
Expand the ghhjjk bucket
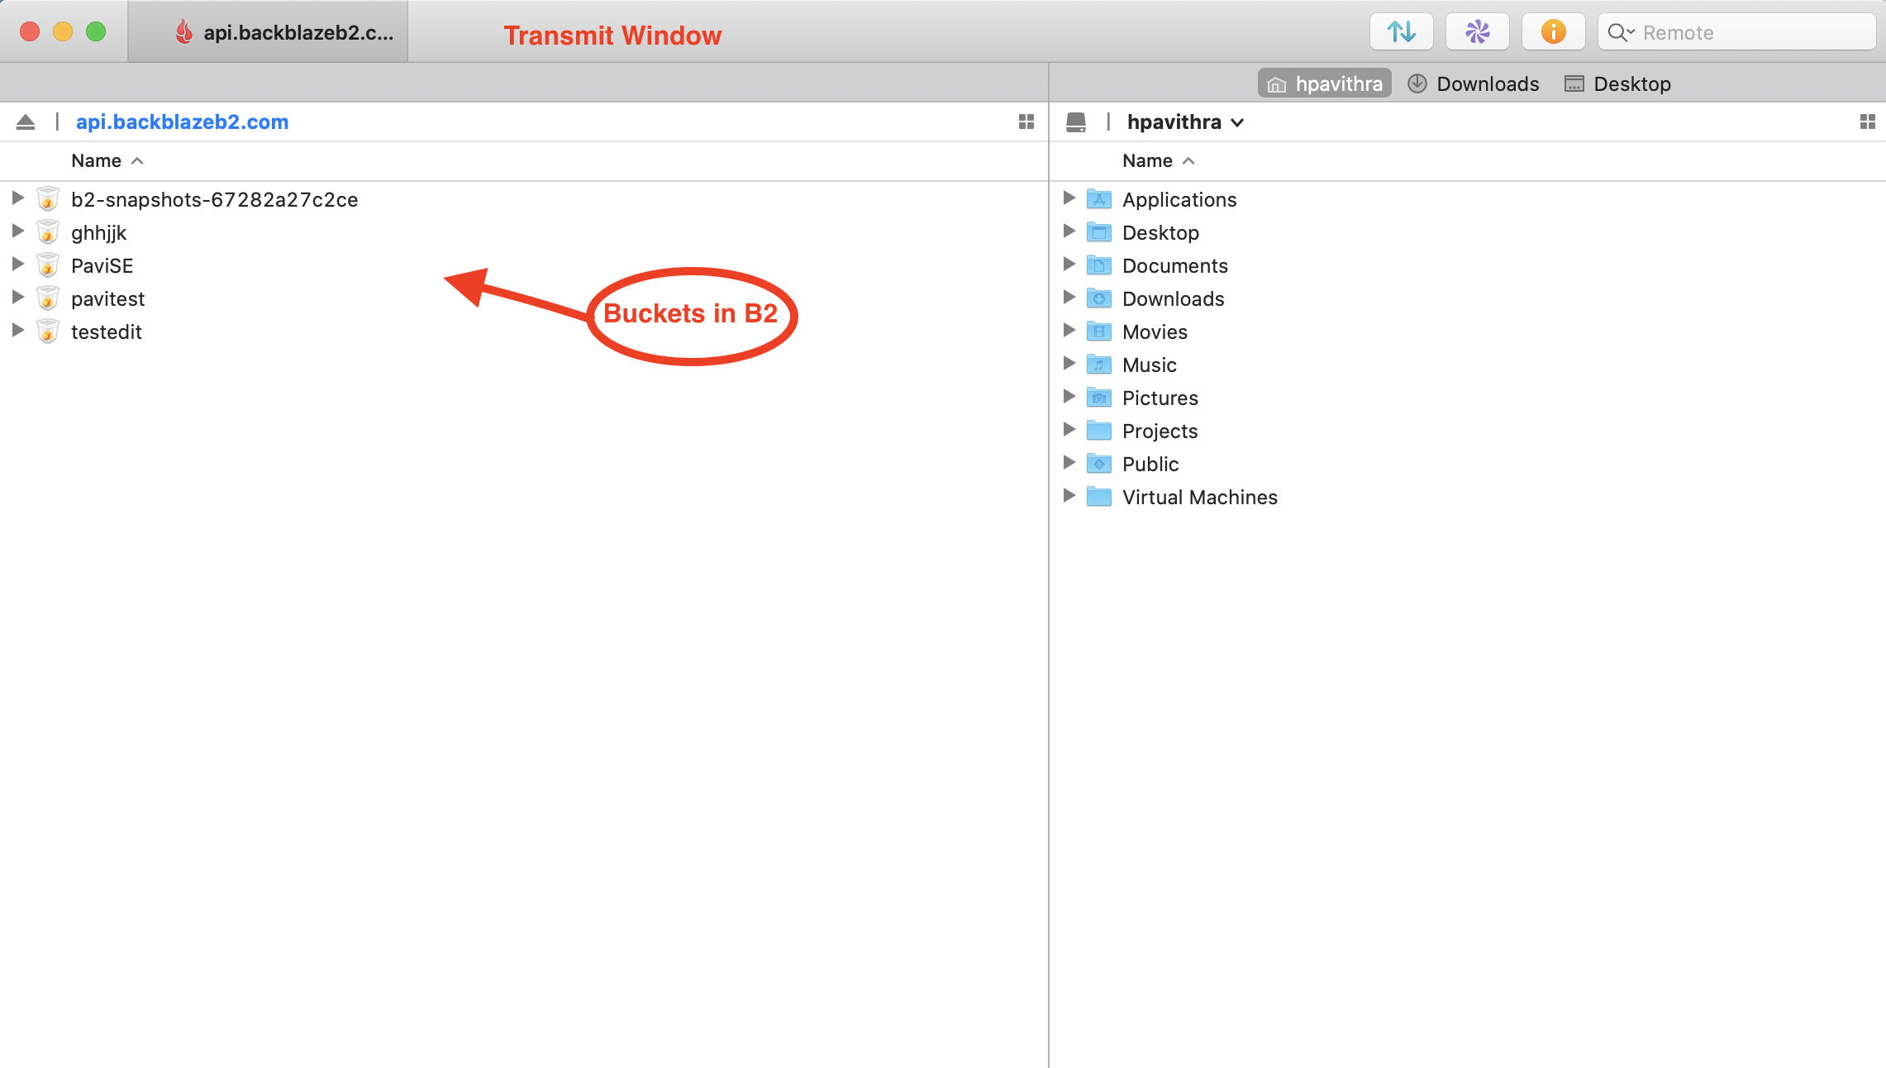(x=17, y=231)
